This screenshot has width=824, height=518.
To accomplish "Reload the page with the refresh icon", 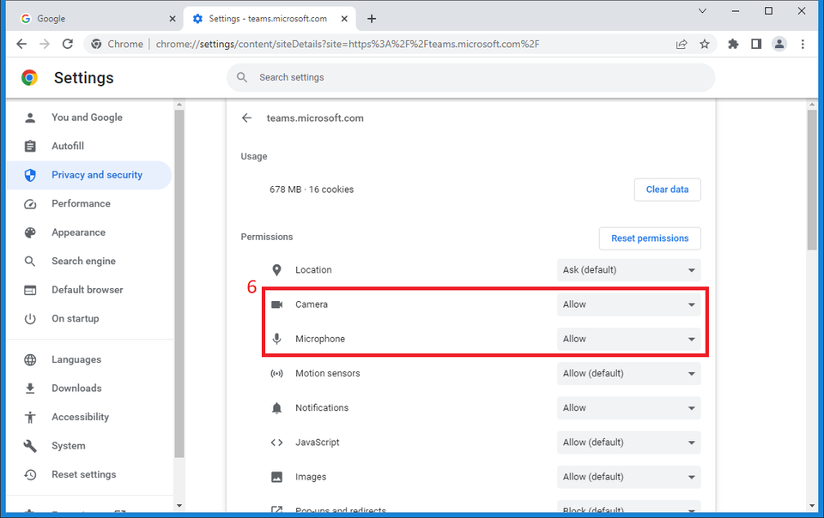I will (x=69, y=44).
